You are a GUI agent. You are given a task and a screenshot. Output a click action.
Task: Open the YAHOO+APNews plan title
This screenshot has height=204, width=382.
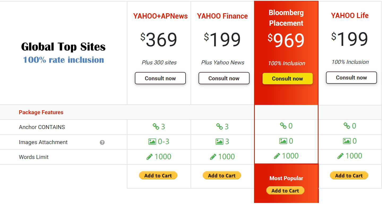pos(160,16)
